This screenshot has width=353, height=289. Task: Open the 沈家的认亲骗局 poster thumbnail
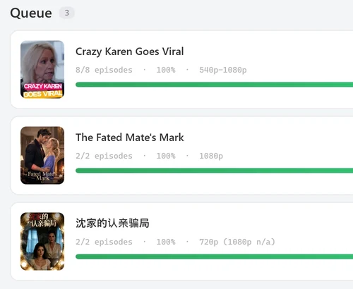tap(42, 241)
